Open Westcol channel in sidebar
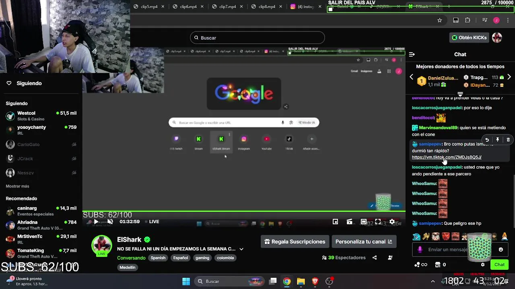Viewport: 515px width, 289px height. 41,116
